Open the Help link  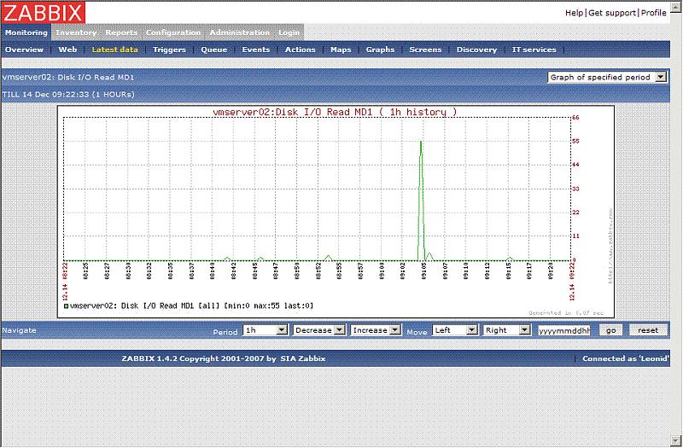574,13
